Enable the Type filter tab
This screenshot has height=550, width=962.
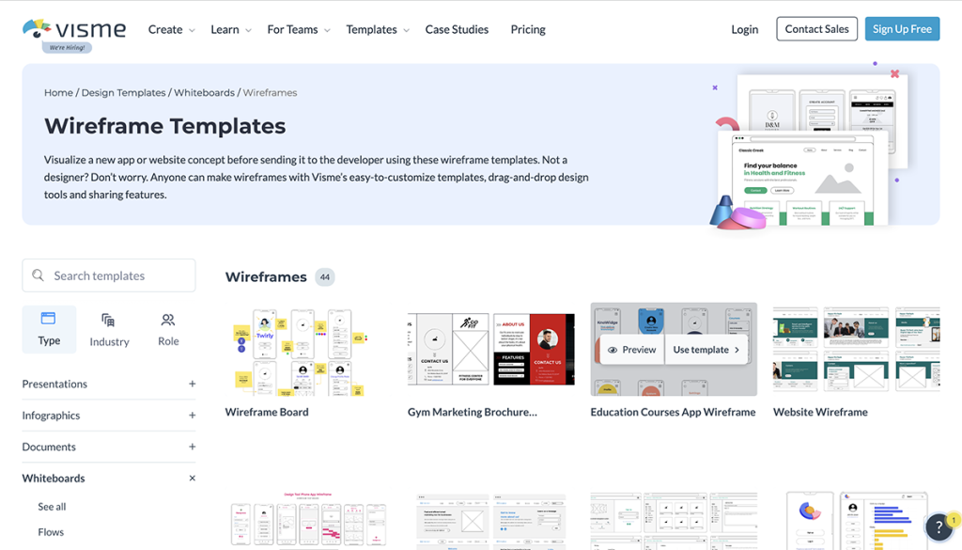49,329
